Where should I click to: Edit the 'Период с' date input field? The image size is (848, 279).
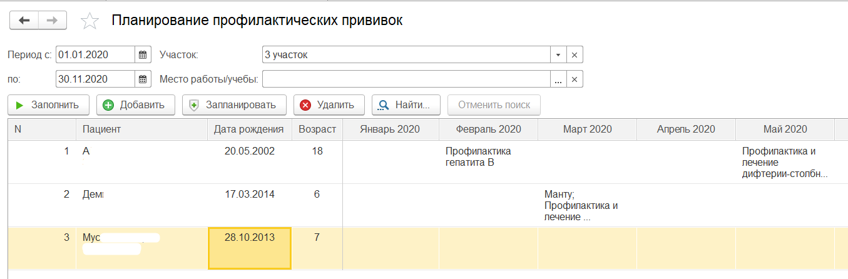(x=95, y=55)
